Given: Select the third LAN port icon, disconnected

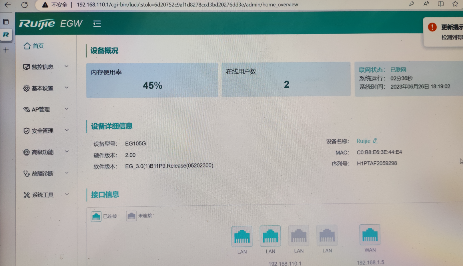Looking at the screenshot, I should [298, 235].
